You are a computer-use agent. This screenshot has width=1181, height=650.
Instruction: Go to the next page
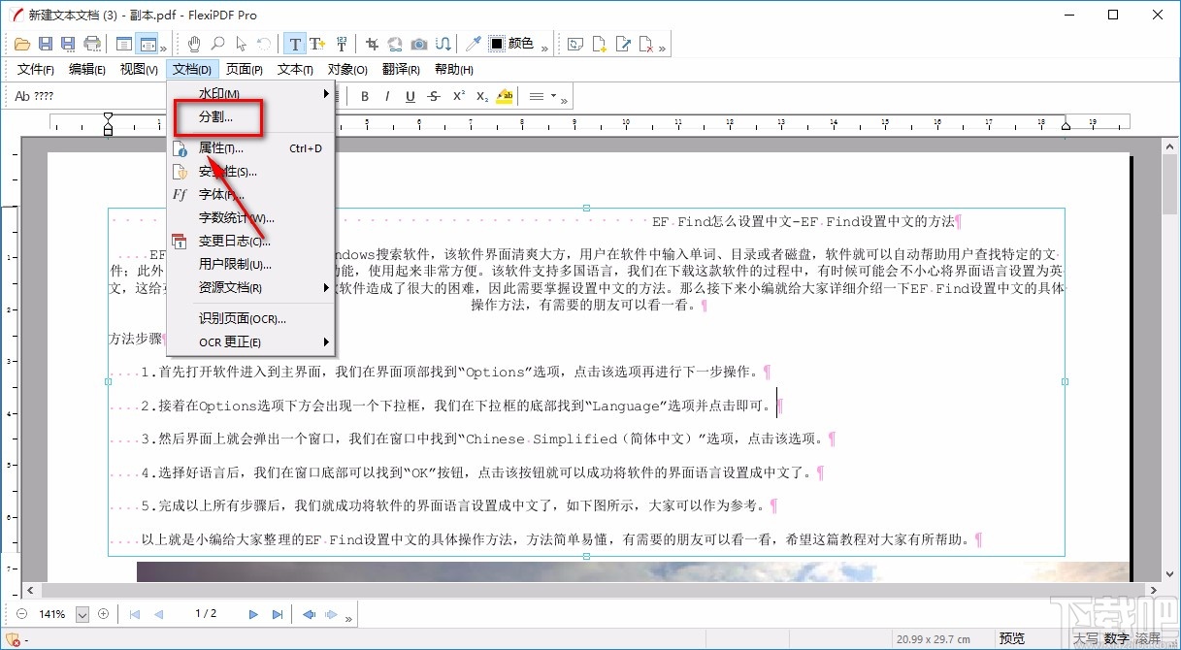tap(253, 614)
